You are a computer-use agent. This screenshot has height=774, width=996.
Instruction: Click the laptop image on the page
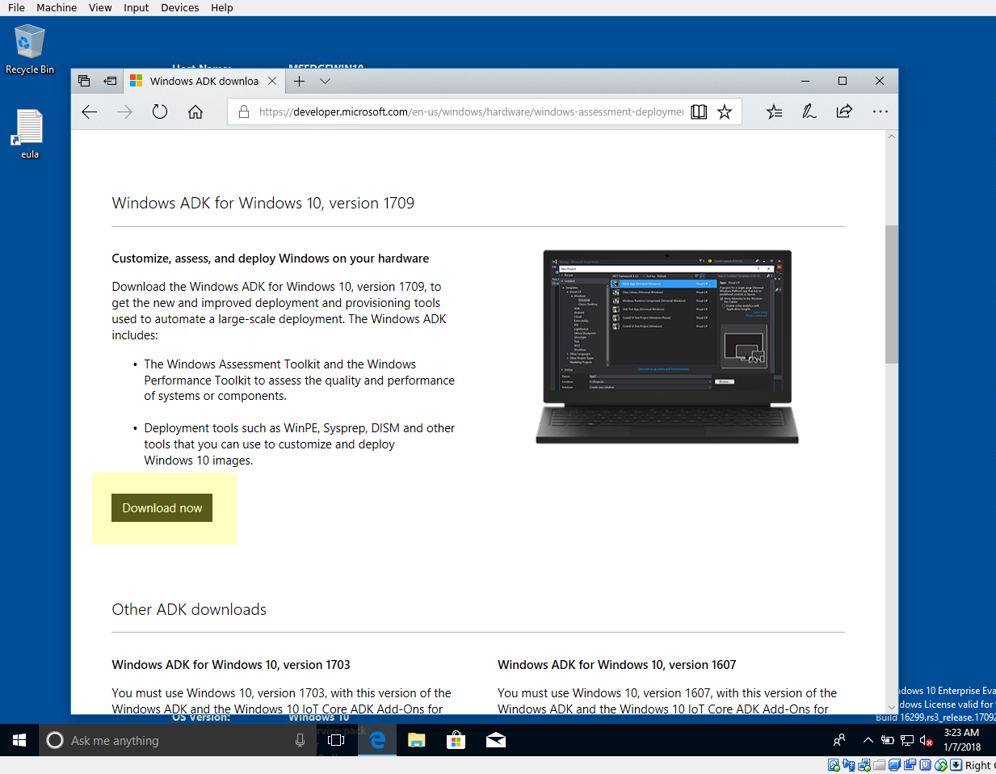pyautogui.click(x=667, y=347)
